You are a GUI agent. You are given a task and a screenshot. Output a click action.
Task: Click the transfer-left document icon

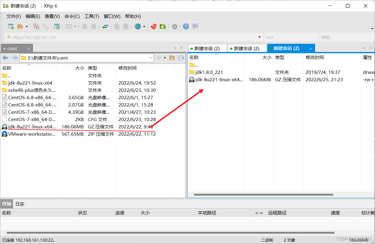pos(85,26)
